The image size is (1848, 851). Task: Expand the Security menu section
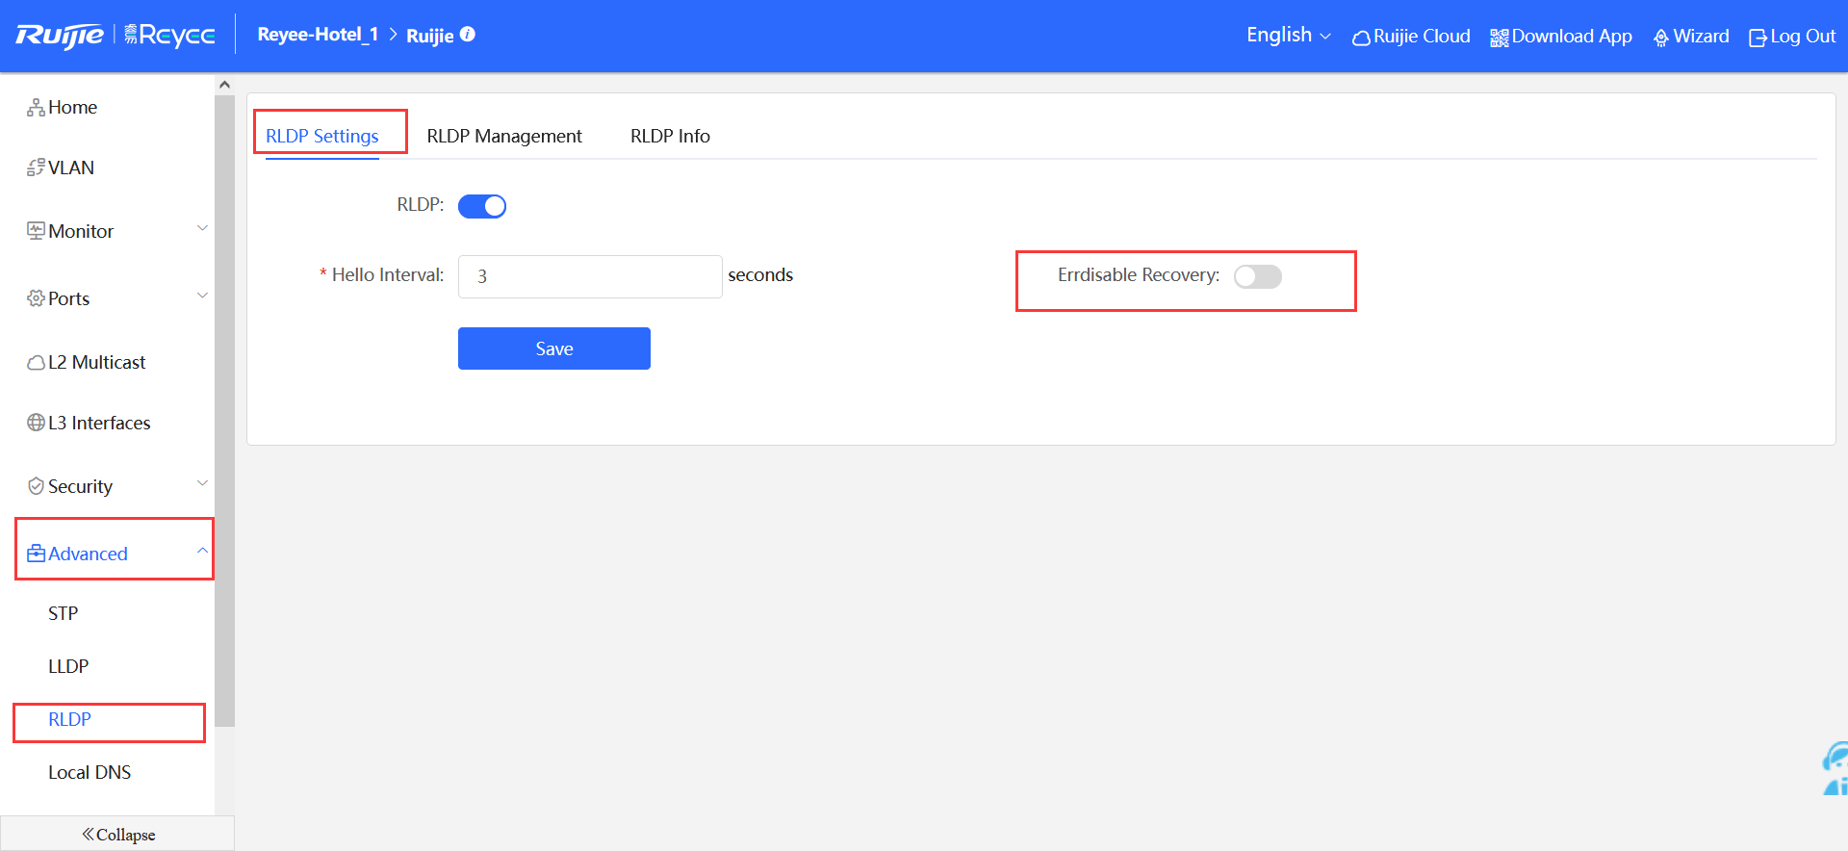[x=115, y=486]
